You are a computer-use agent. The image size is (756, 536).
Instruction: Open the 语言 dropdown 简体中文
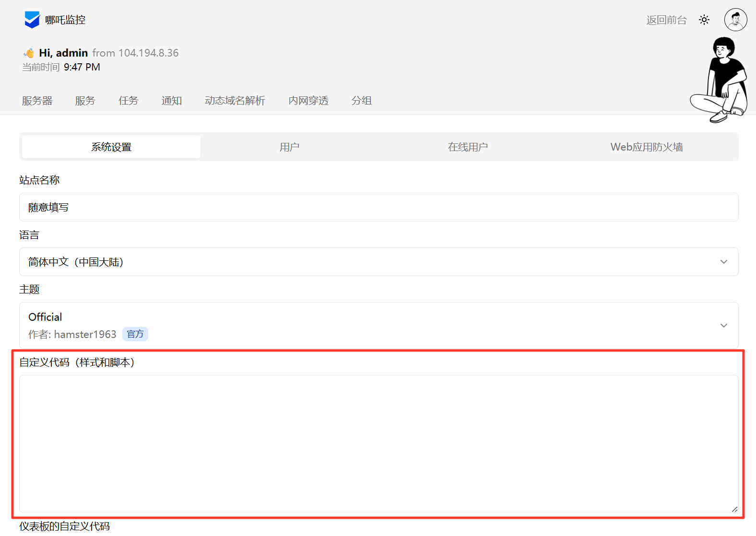pyautogui.click(x=379, y=262)
